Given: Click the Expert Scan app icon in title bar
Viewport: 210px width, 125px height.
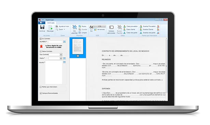Looking at the screenshot, I should pyautogui.click(x=40, y=20).
